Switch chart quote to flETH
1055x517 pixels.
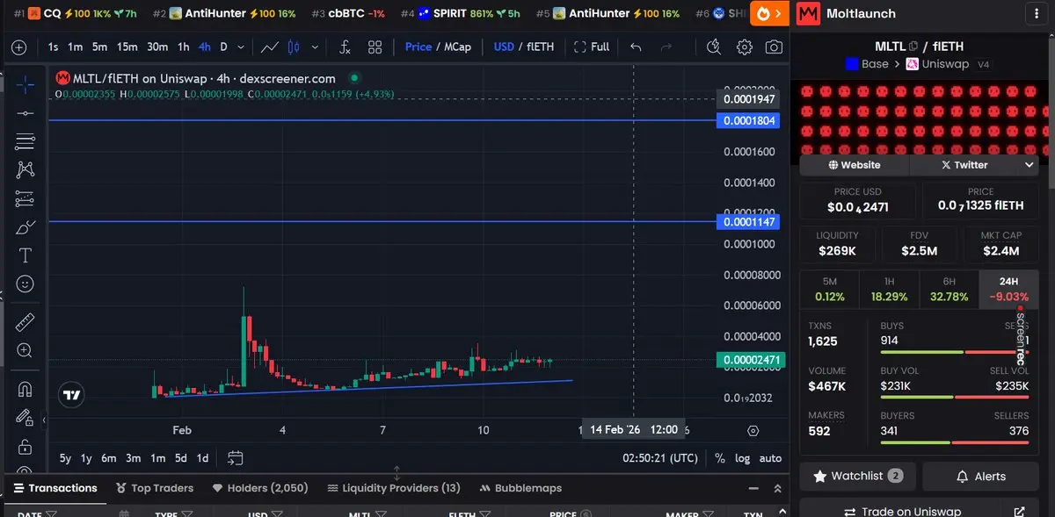[540, 47]
